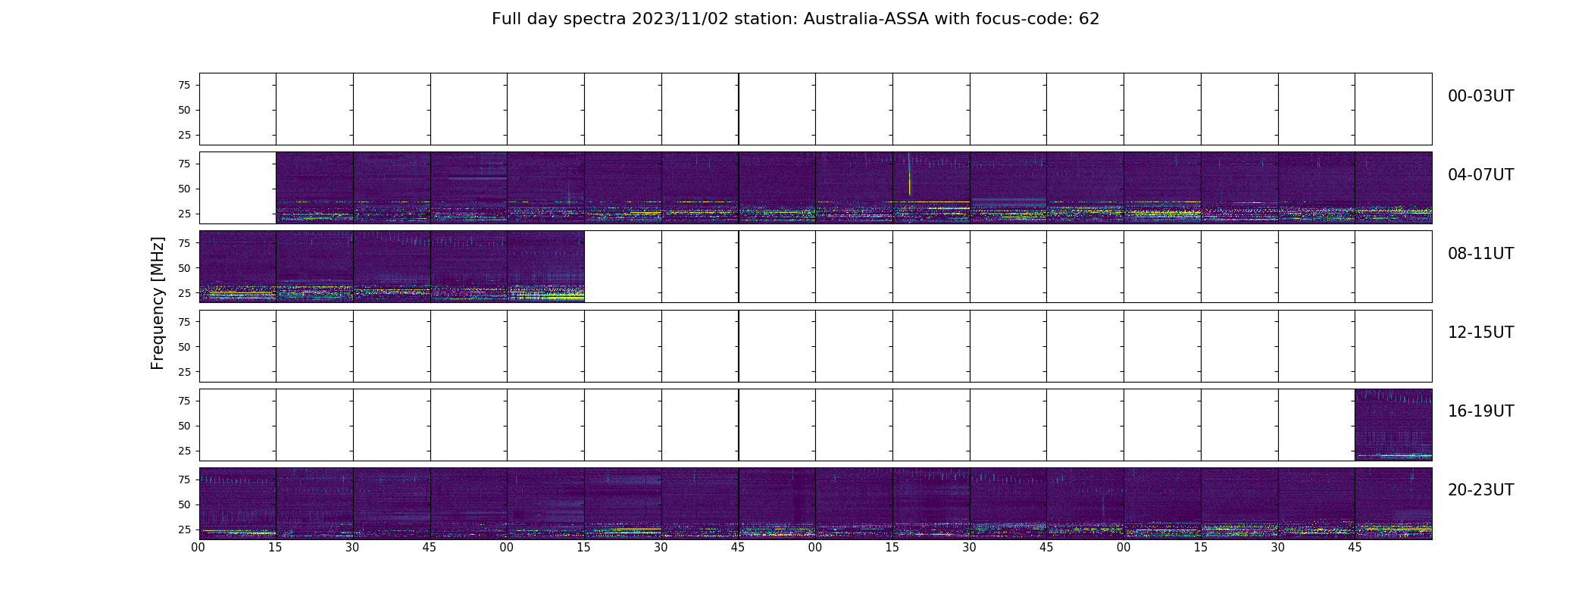Image resolution: width=1591 pixels, height=606 pixels.
Task: Click the '75' tick label of 16-19UT row
Action: (x=184, y=401)
